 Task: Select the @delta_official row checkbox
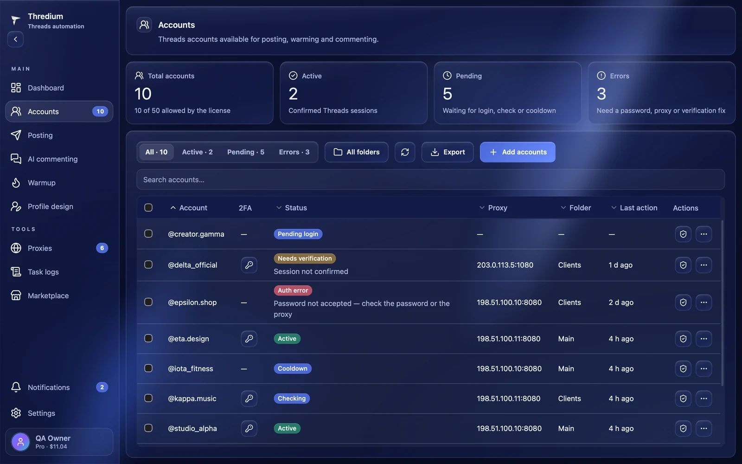148,264
